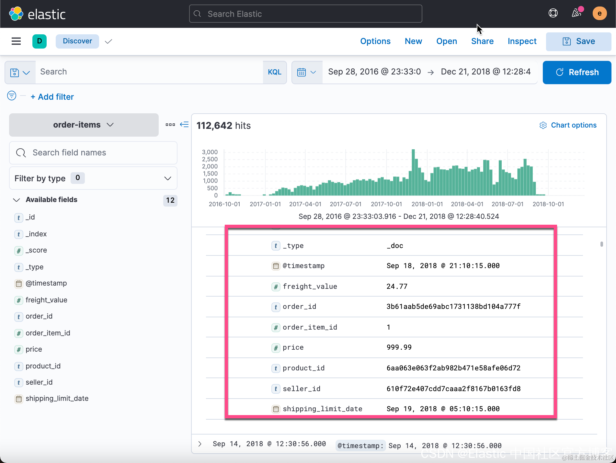Click the filter options circle icon
This screenshot has width=616, height=463.
point(12,96)
